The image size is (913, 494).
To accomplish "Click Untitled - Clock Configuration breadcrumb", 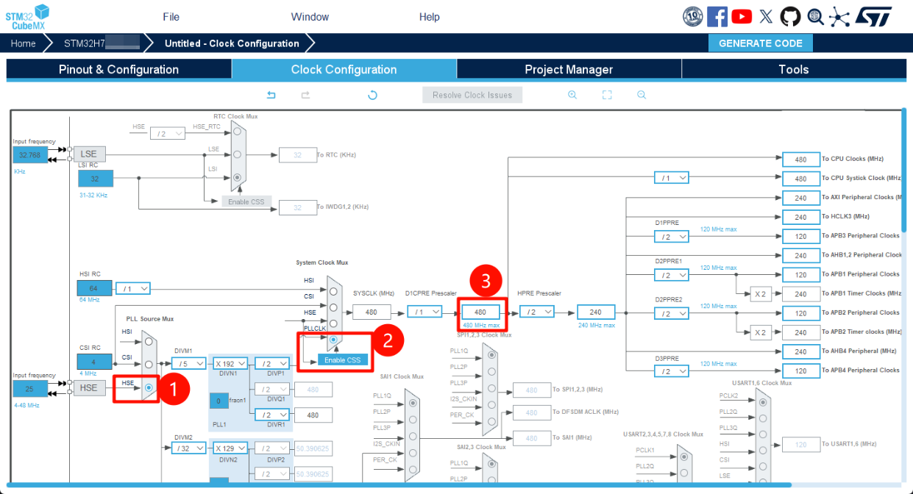I will point(232,43).
